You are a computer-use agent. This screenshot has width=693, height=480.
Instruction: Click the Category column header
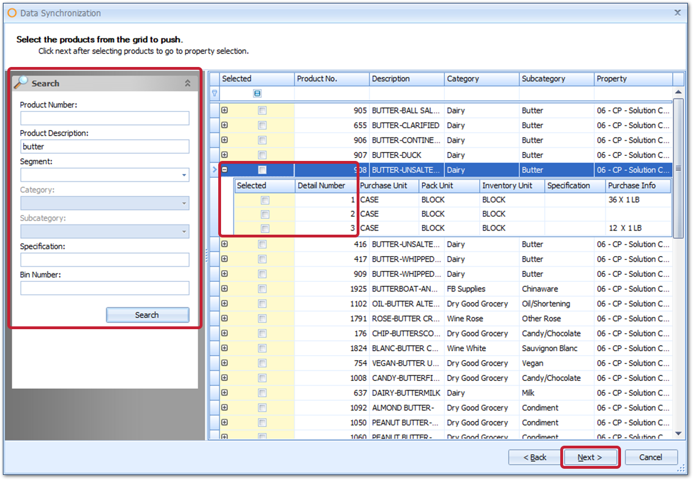[x=481, y=79]
